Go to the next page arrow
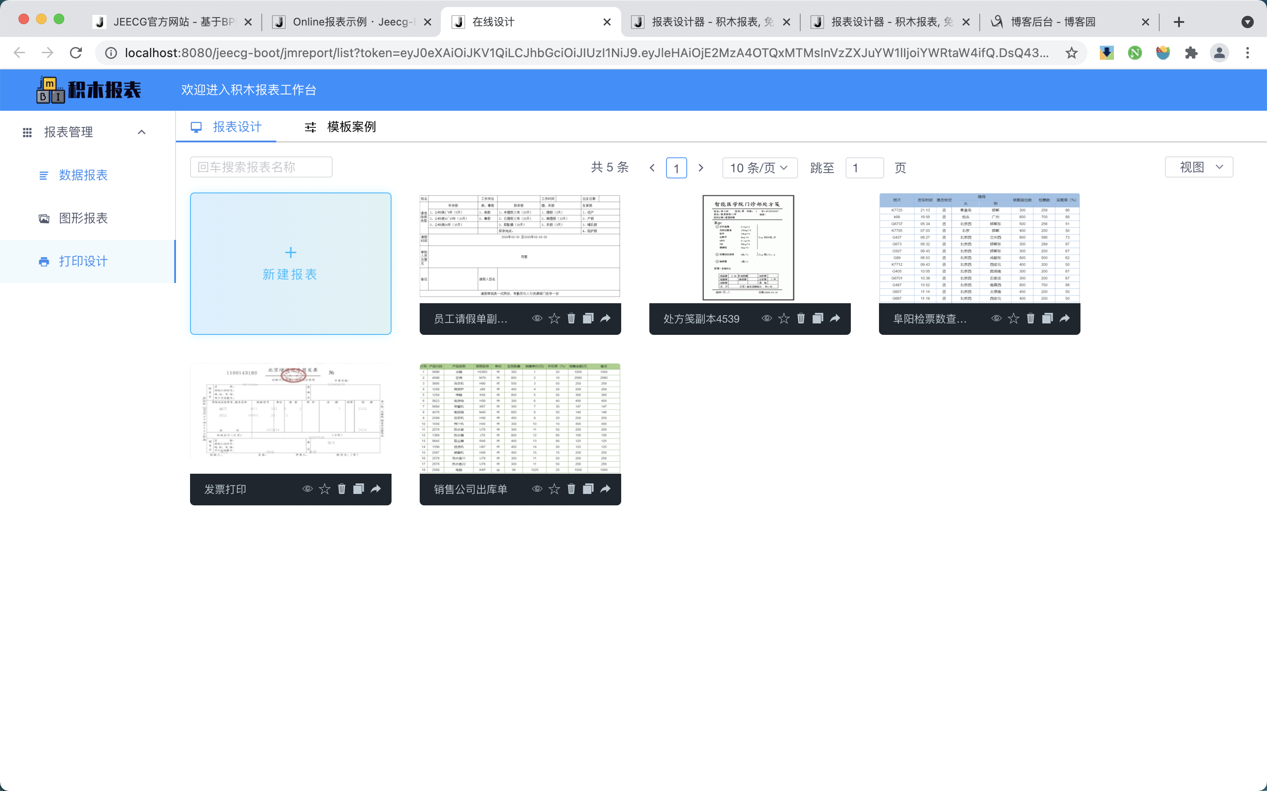Screen dimensions: 1267x791 pos(701,168)
